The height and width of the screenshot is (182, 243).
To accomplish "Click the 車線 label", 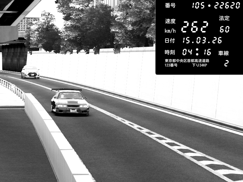I will [x=224, y=53].
